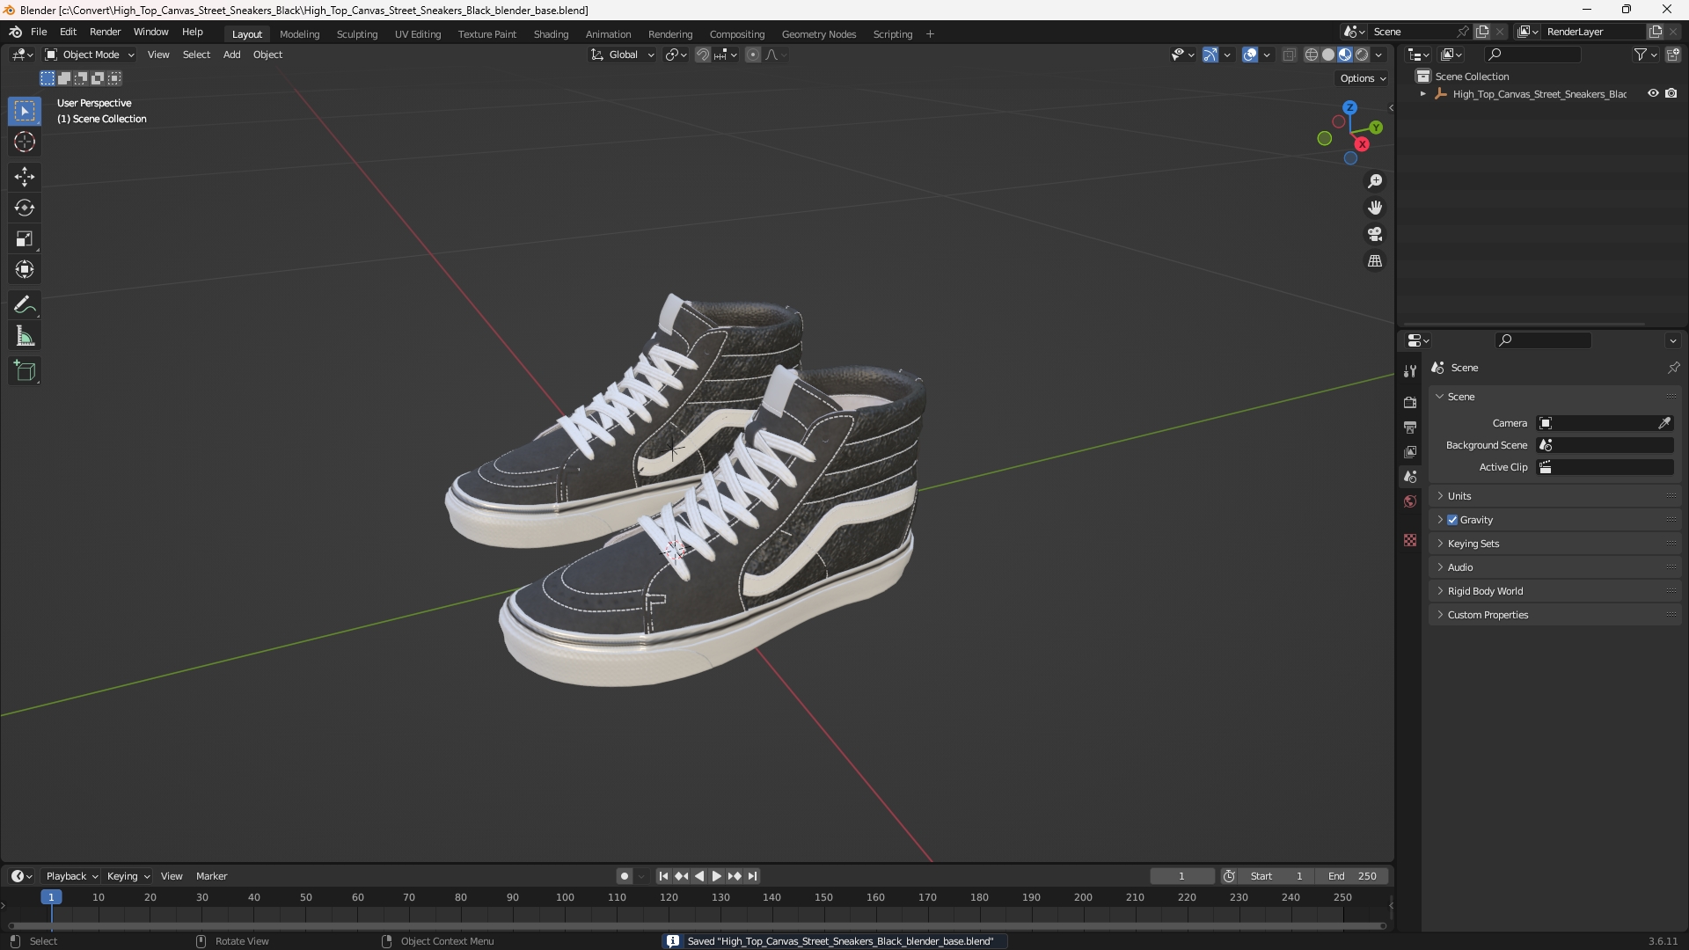1689x950 pixels.
Task: Click the pin icon in Scene properties header
Action: (1673, 368)
